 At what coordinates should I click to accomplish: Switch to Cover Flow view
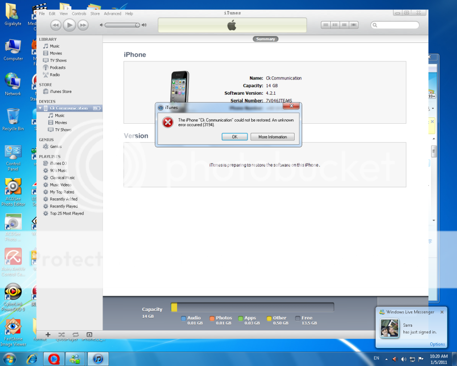point(354,25)
